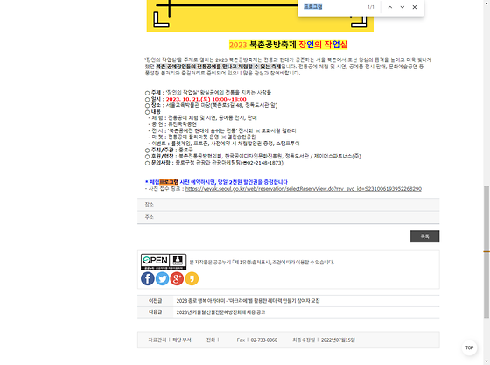Viewport: 490px width, 365px height.
Task: Click the highlighted 프로그램 search match
Action: click(169, 182)
